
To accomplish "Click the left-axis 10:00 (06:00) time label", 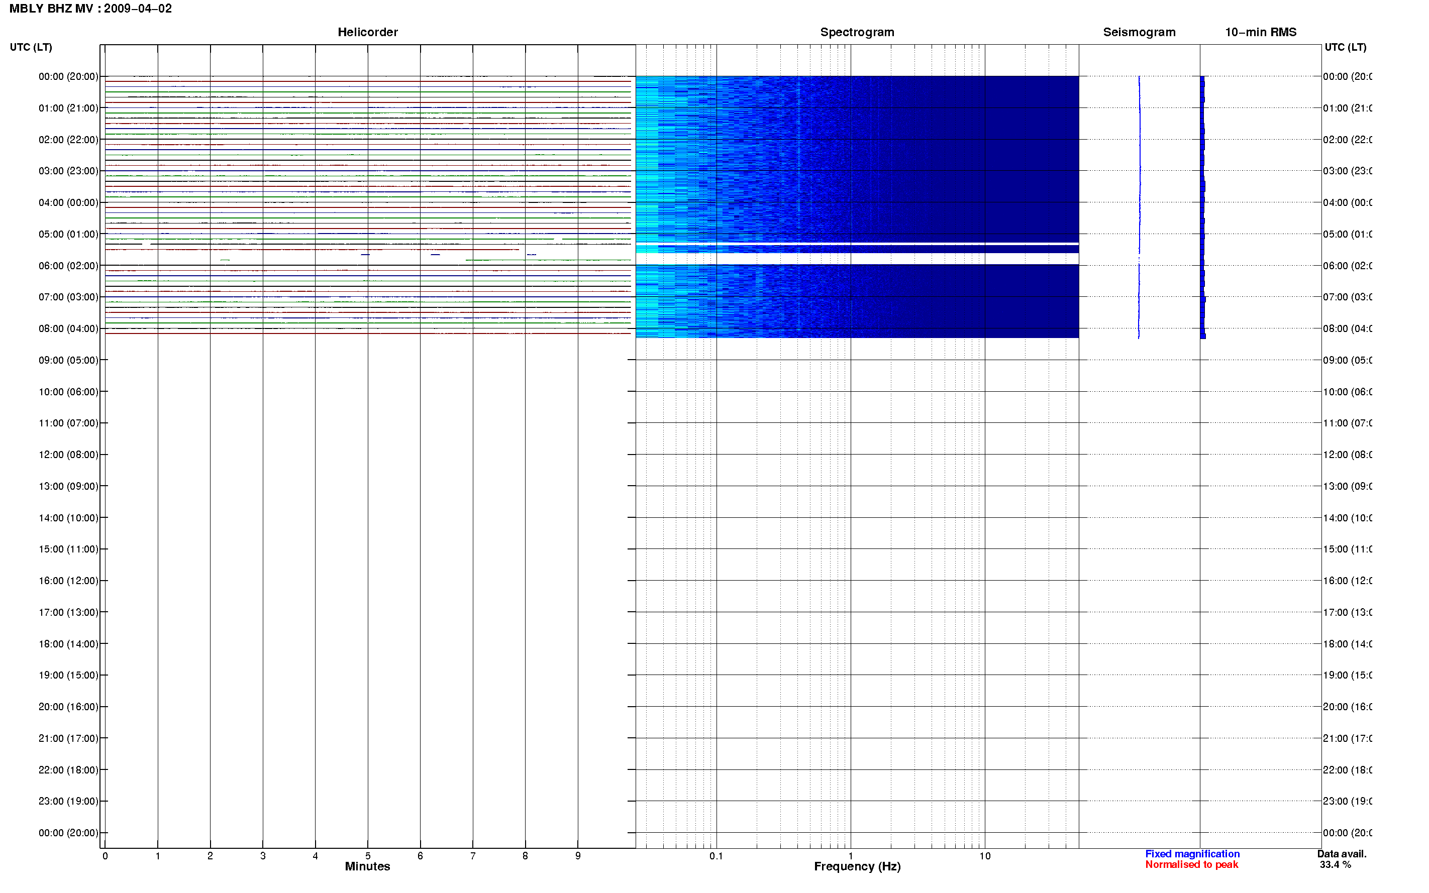I will click(68, 392).
